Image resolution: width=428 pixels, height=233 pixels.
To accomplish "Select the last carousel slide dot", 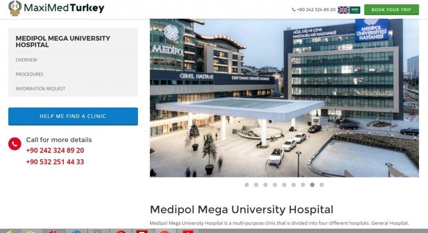I will tap(321, 185).
